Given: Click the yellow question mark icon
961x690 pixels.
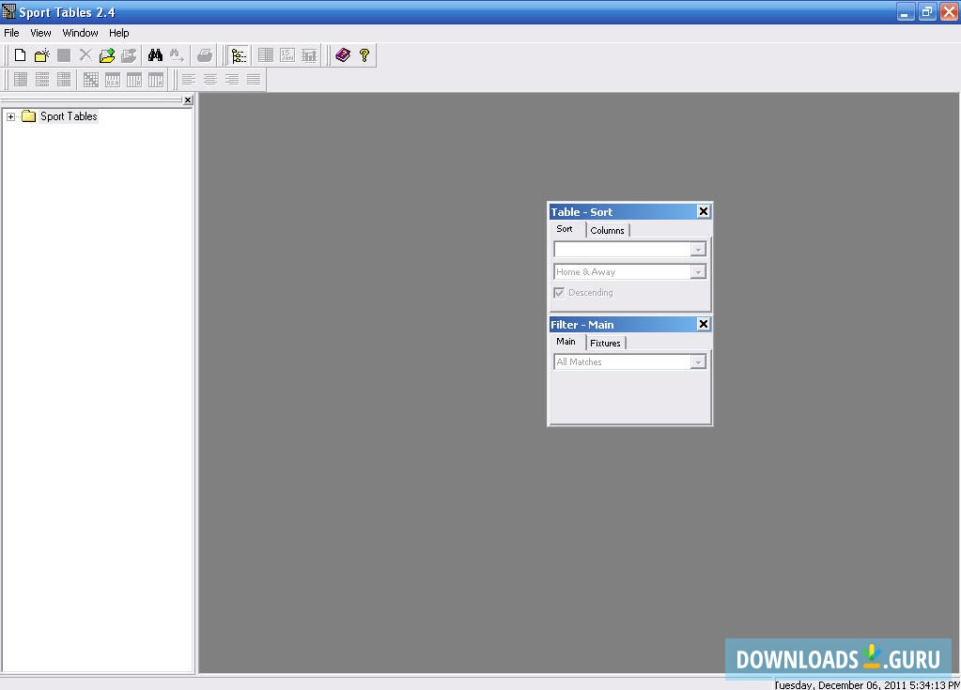Looking at the screenshot, I should point(364,55).
